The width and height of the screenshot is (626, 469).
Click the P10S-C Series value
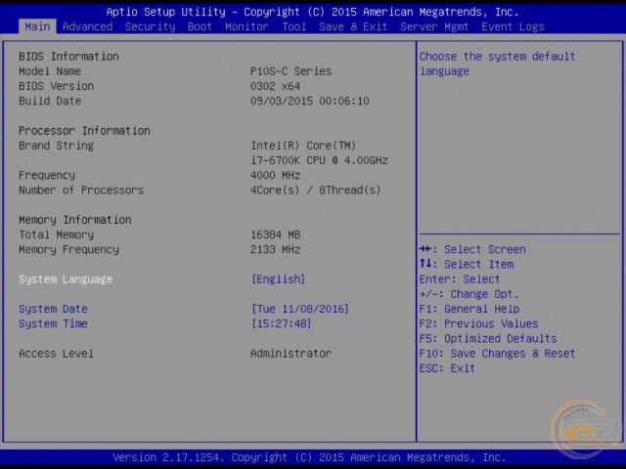click(x=291, y=71)
